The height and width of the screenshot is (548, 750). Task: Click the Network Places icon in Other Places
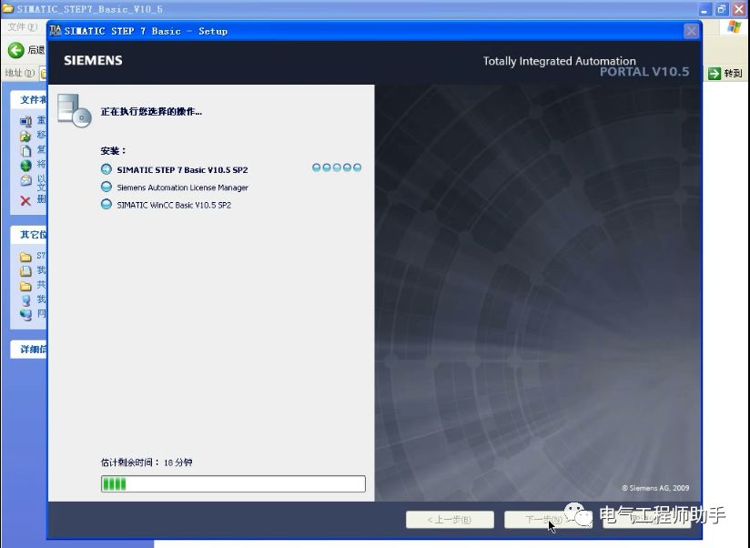coord(25,315)
